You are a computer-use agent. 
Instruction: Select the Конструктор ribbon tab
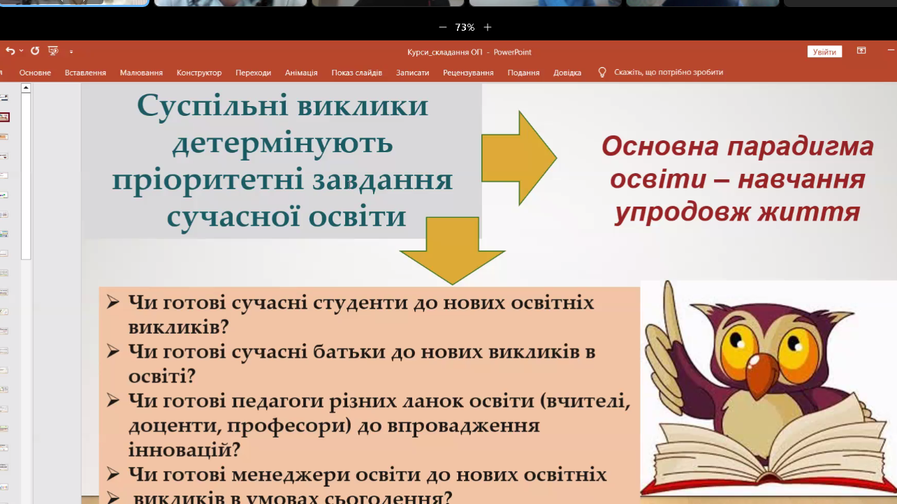pyautogui.click(x=199, y=73)
